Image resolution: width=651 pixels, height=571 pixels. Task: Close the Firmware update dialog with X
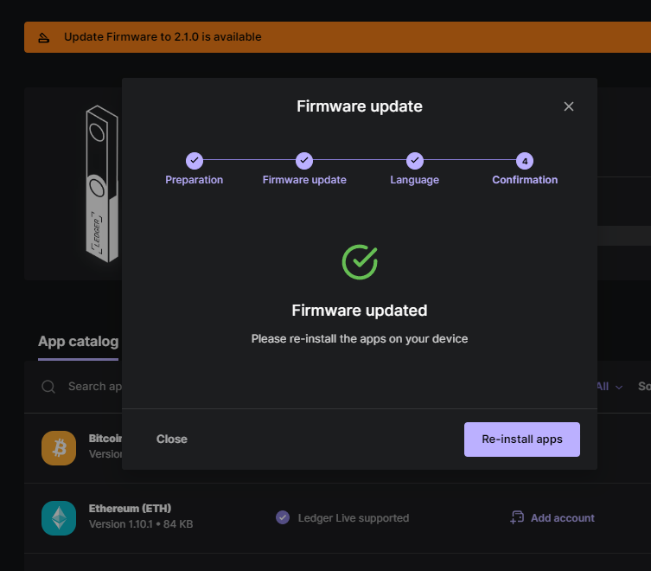pyautogui.click(x=568, y=106)
